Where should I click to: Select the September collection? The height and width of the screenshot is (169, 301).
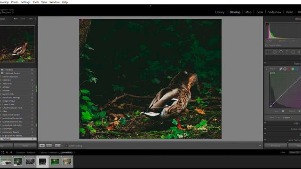coord(18,129)
